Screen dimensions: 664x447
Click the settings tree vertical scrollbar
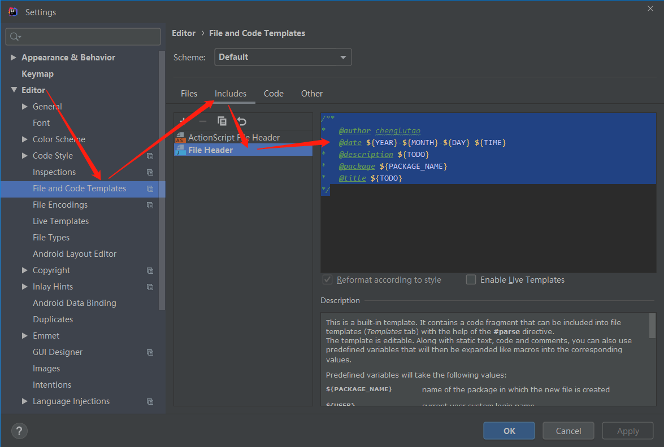click(x=162, y=180)
